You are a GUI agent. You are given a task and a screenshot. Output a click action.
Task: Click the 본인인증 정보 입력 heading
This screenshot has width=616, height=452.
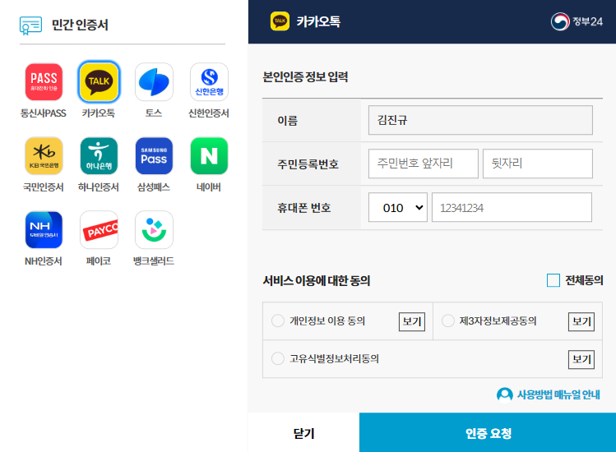(305, 76)
